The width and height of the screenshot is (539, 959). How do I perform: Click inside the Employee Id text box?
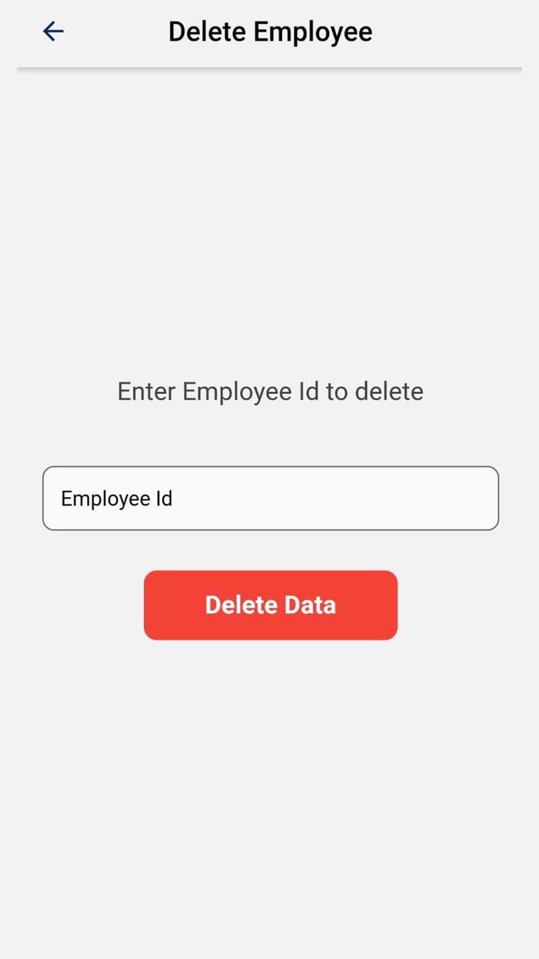271,498
